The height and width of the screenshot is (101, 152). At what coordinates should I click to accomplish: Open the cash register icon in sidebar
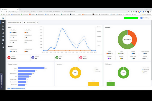click(x=3, y=36)
